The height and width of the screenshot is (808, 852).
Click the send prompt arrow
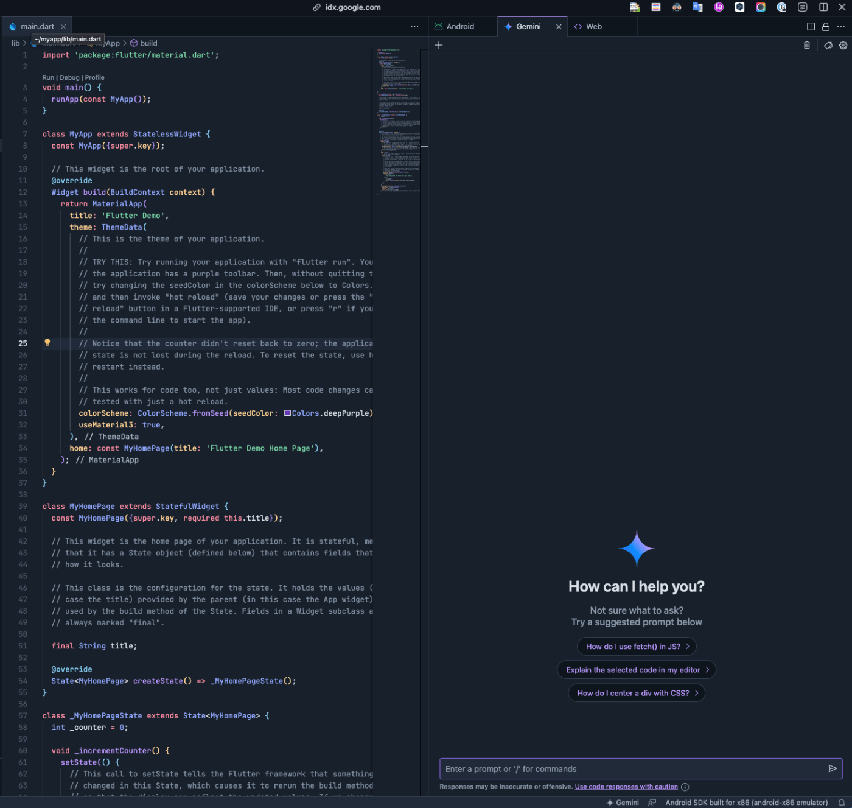(x=833, y=768)
